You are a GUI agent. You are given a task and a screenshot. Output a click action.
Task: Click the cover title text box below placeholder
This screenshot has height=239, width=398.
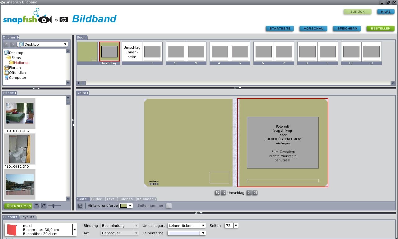click(x=283, y=181)
